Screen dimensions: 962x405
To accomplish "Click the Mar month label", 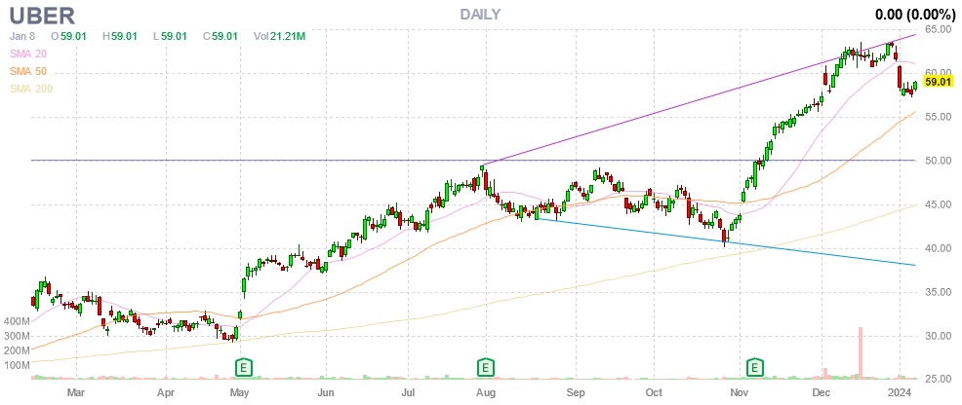I will coord(75,390).
